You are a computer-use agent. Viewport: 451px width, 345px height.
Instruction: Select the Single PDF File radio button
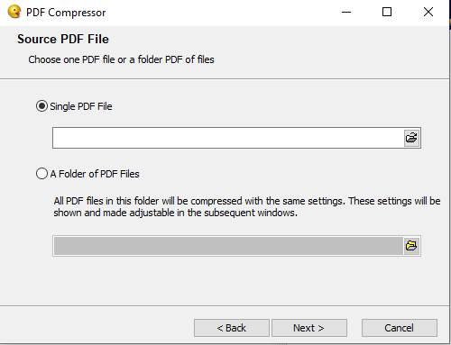point(41,106)
